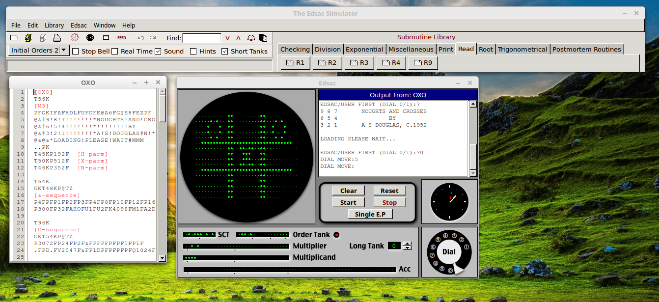The width and height of the screenshot is (659, 302).
Task: Click the Long Tank stepper arrows
Action: coord(407,246)
